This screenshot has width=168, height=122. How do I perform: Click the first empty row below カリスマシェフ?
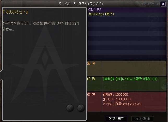pyautogui.click(x=127, y=19)
